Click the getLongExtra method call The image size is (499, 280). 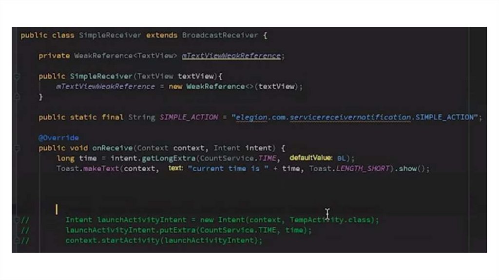[x=168, y=159]
